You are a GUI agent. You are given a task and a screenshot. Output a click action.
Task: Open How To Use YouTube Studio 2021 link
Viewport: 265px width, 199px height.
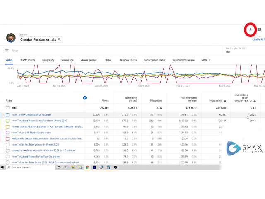coord(45,163)
